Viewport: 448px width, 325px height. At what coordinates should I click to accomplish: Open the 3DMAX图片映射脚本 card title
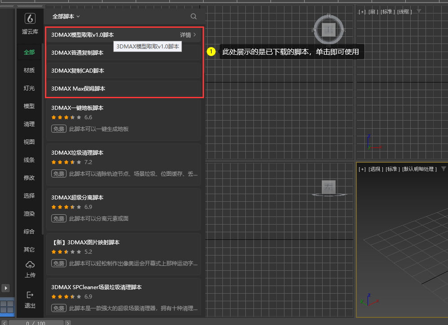click(85, 243)
